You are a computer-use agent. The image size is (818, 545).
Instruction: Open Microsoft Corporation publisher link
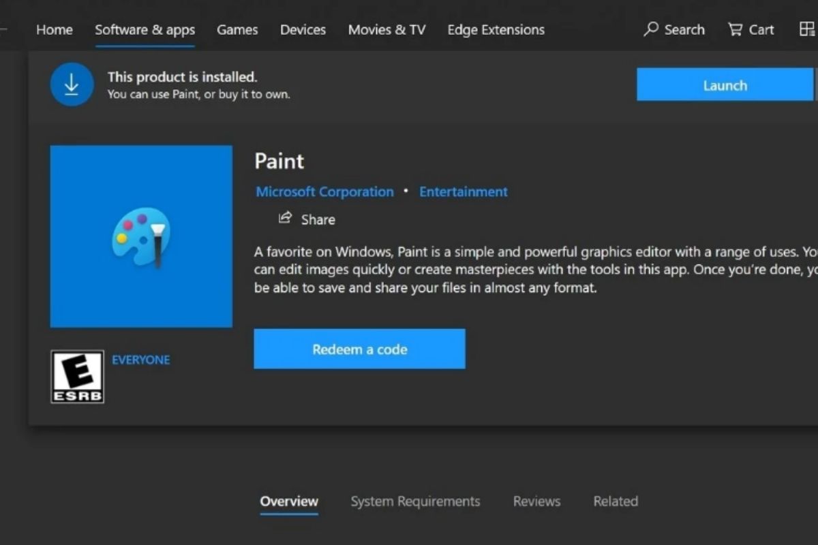pos(324,192)
